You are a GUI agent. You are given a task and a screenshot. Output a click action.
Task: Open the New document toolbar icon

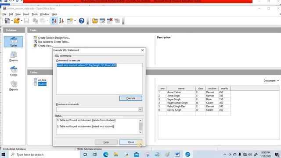[x=7, y=21]
